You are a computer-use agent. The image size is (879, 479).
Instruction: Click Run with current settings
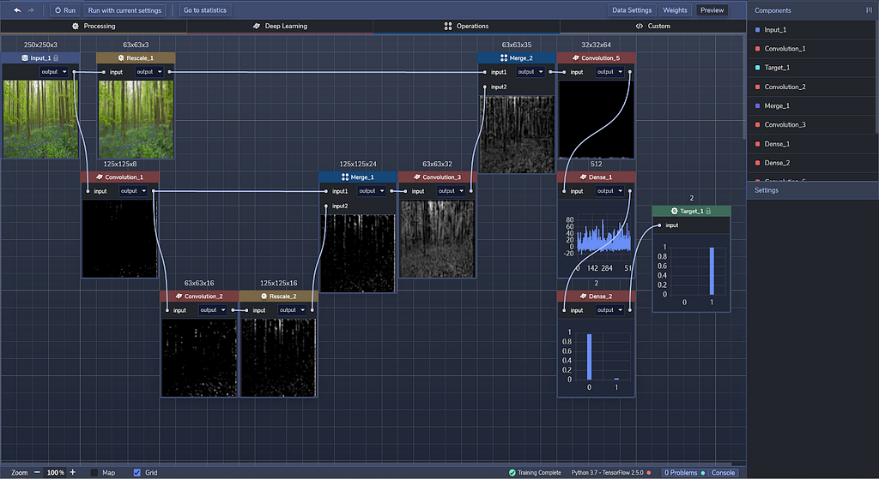124,10
